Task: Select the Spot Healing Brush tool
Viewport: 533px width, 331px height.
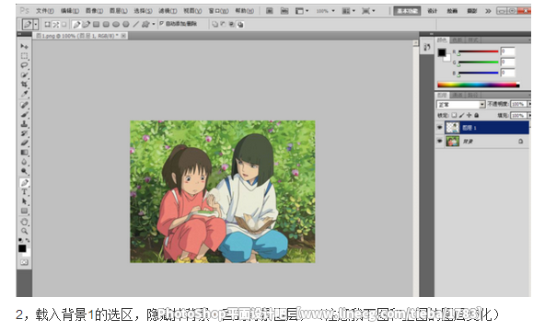Action: click(x=24, y=105)
